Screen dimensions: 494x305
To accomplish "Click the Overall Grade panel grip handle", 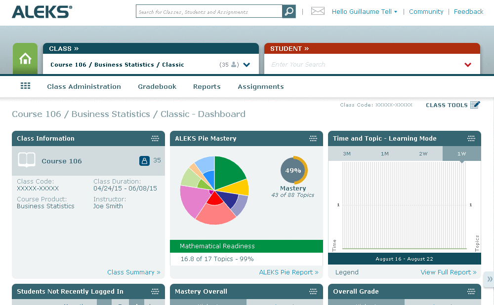I will coord(471,292).
